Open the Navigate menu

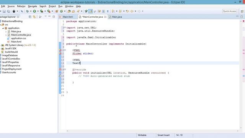point(33,6)
